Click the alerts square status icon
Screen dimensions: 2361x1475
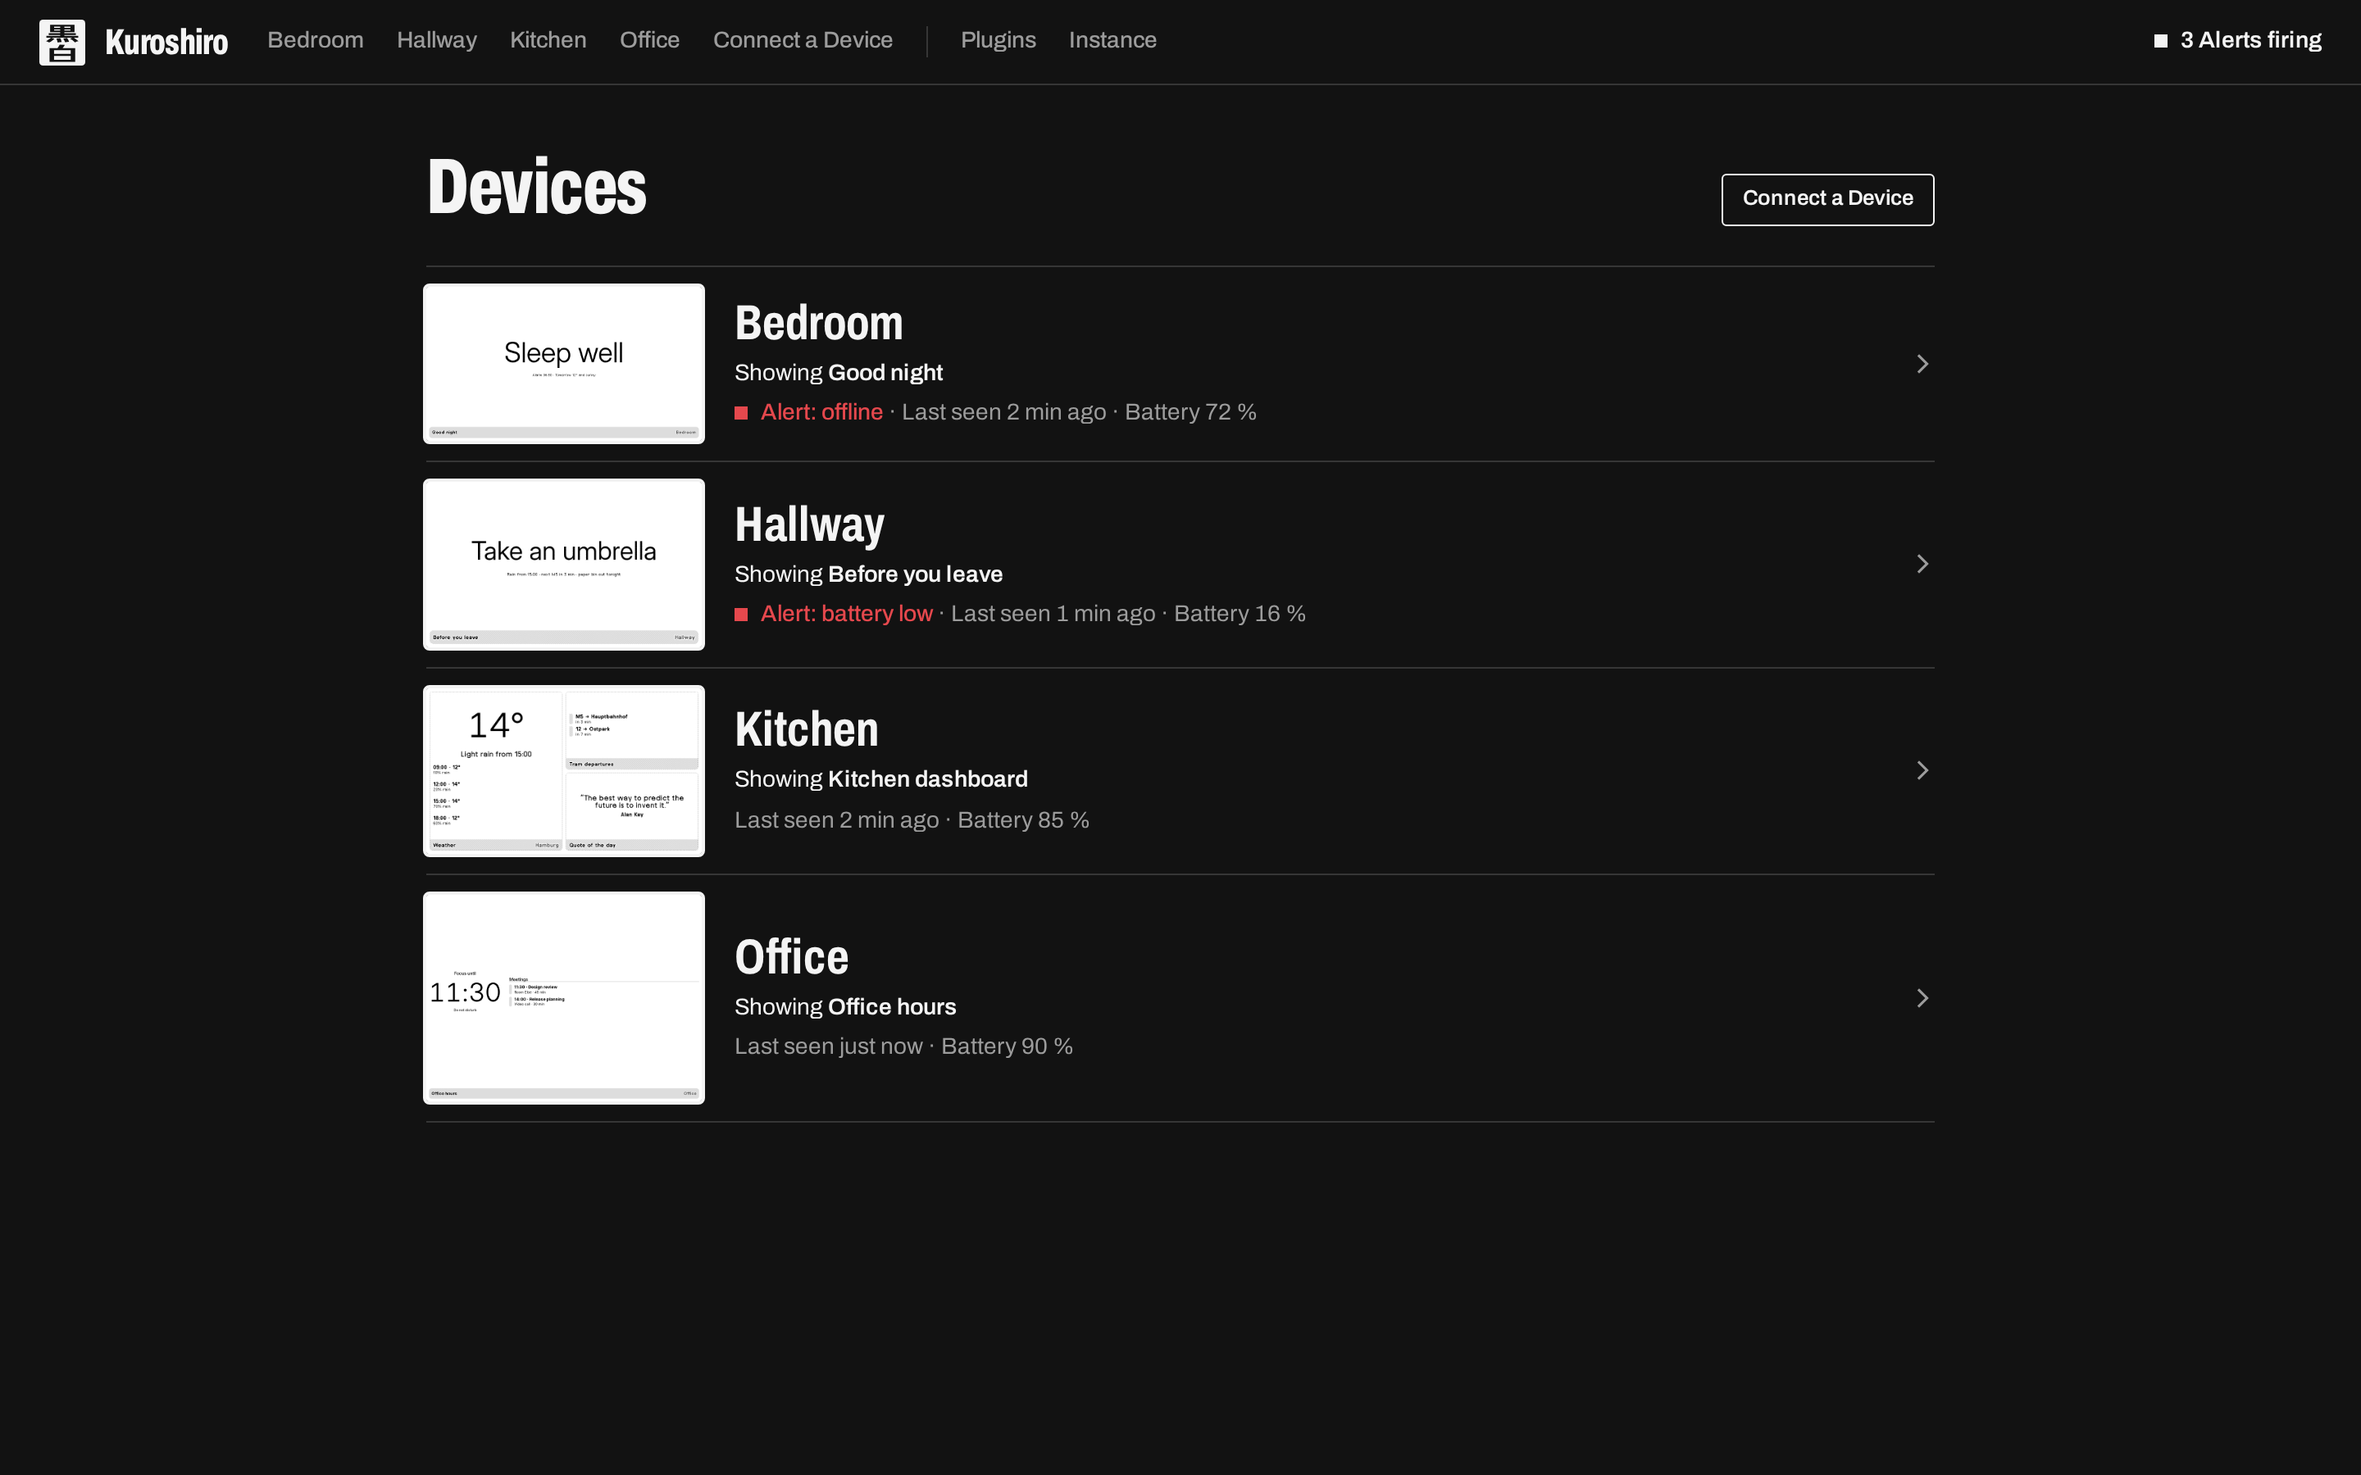(x=2160, y=41)
